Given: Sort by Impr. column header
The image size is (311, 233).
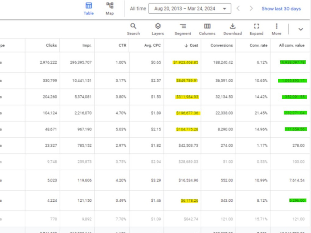Looking at the screenshot, I should (x=87, y=45).
